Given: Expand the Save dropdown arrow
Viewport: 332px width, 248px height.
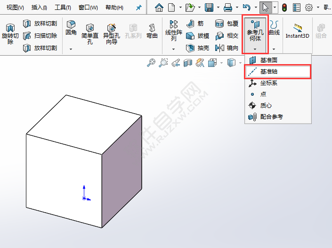Looking at the screenshot, I should click(218, 8).
